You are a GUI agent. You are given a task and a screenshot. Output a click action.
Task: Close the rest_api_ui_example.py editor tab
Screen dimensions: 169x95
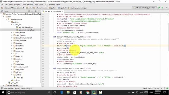click(x=62, y=11)
